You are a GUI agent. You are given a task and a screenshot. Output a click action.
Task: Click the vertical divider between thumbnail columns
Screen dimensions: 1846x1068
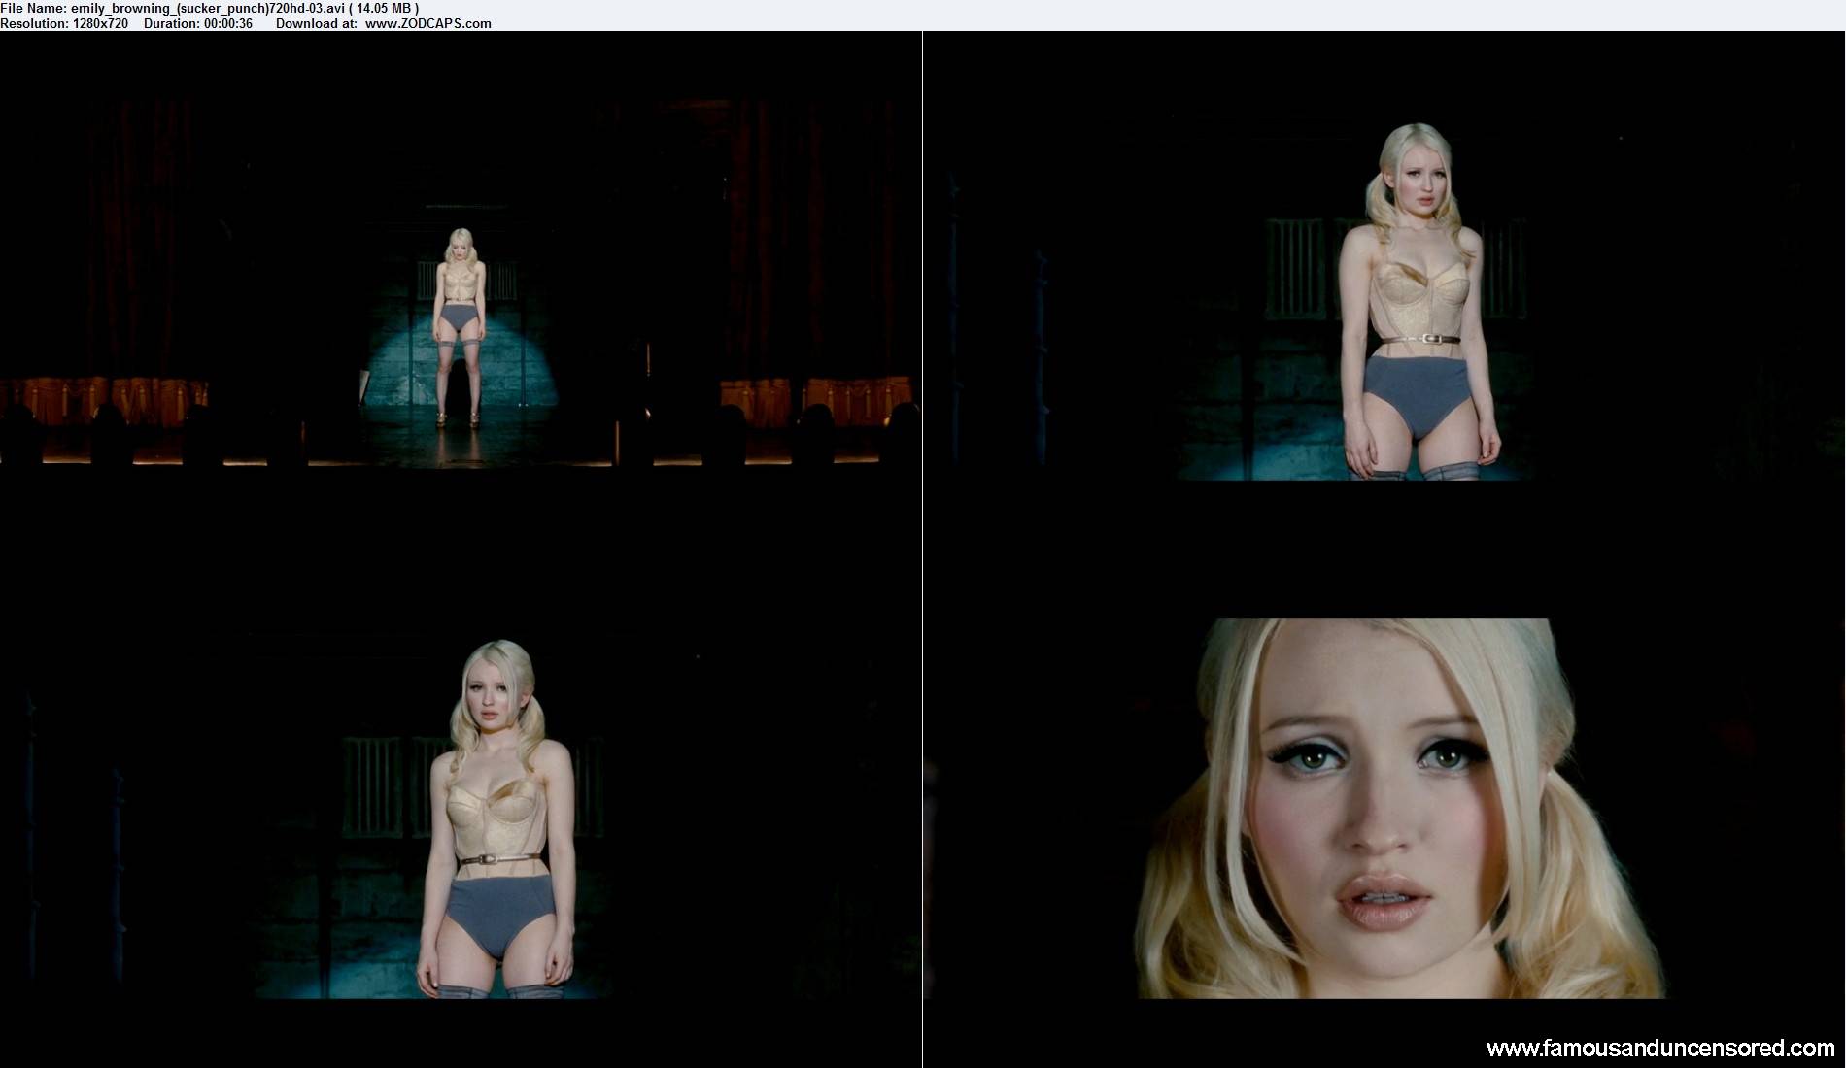click(x=922, y=544)
